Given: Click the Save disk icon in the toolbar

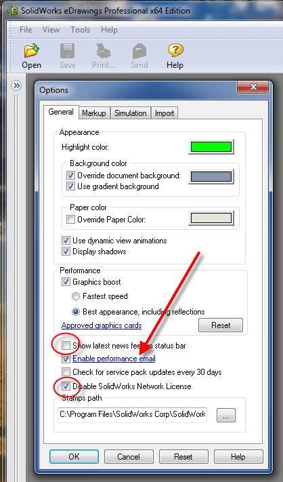Looking at the screenshot, I should tap(67, 51).
